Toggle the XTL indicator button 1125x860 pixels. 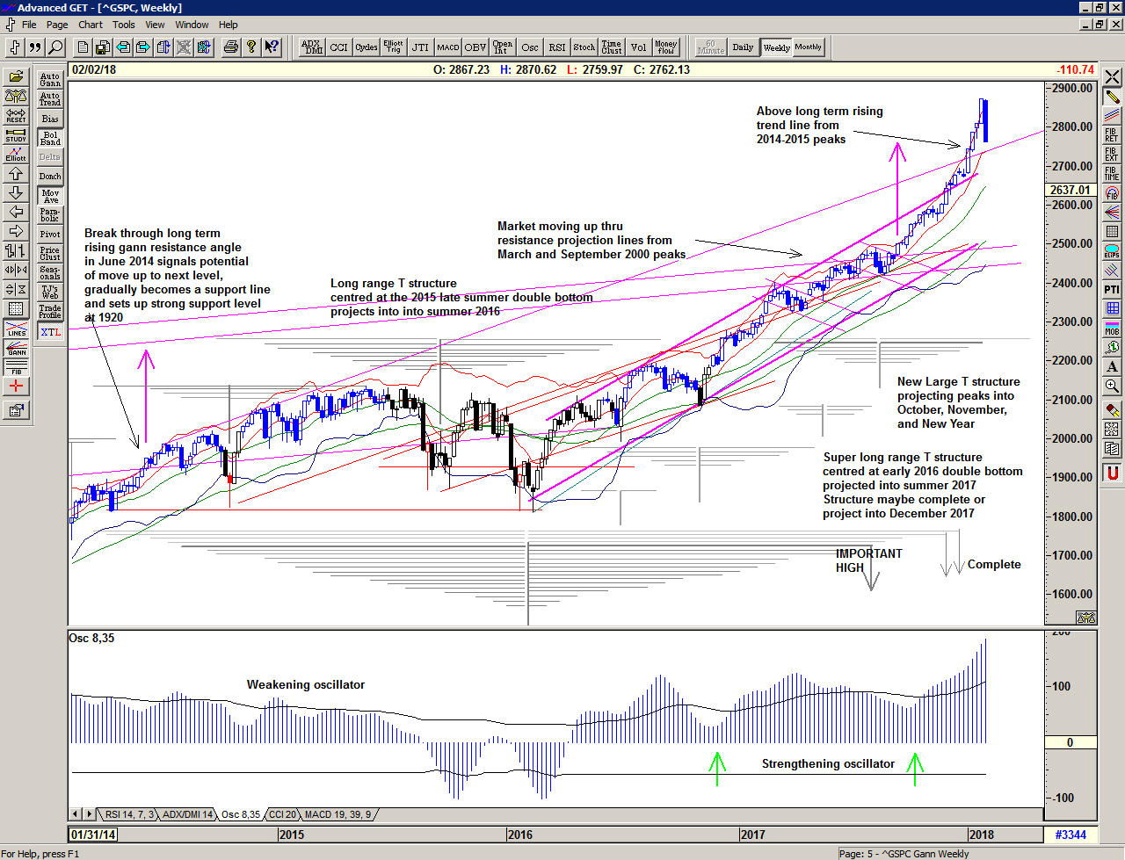pyautogui.click(x=50, y=332)
